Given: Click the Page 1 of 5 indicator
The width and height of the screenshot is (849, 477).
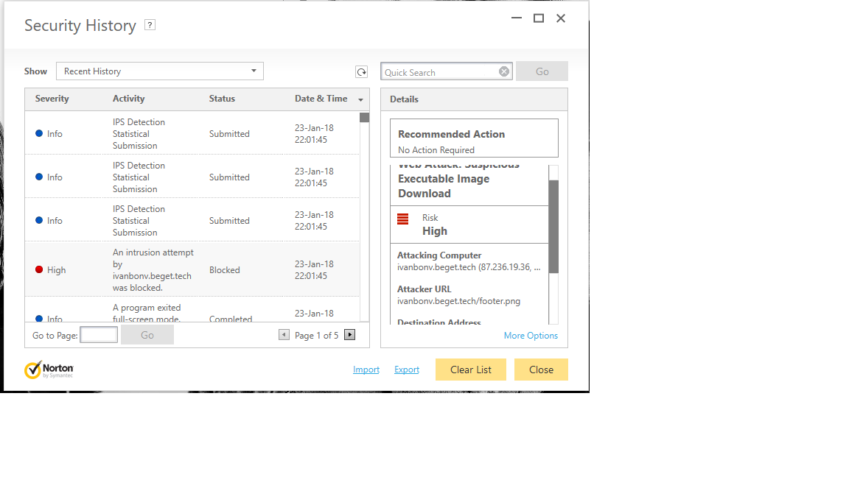Looking at the screenshot, I should tap(317, 336).
